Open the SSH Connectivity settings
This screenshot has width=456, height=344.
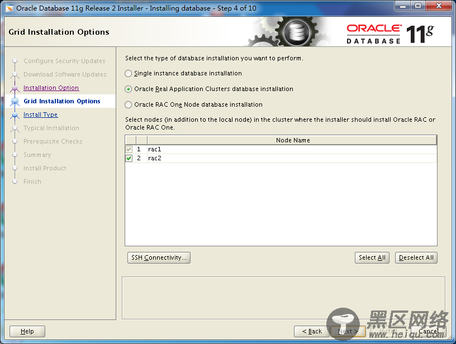pos(159,257)
